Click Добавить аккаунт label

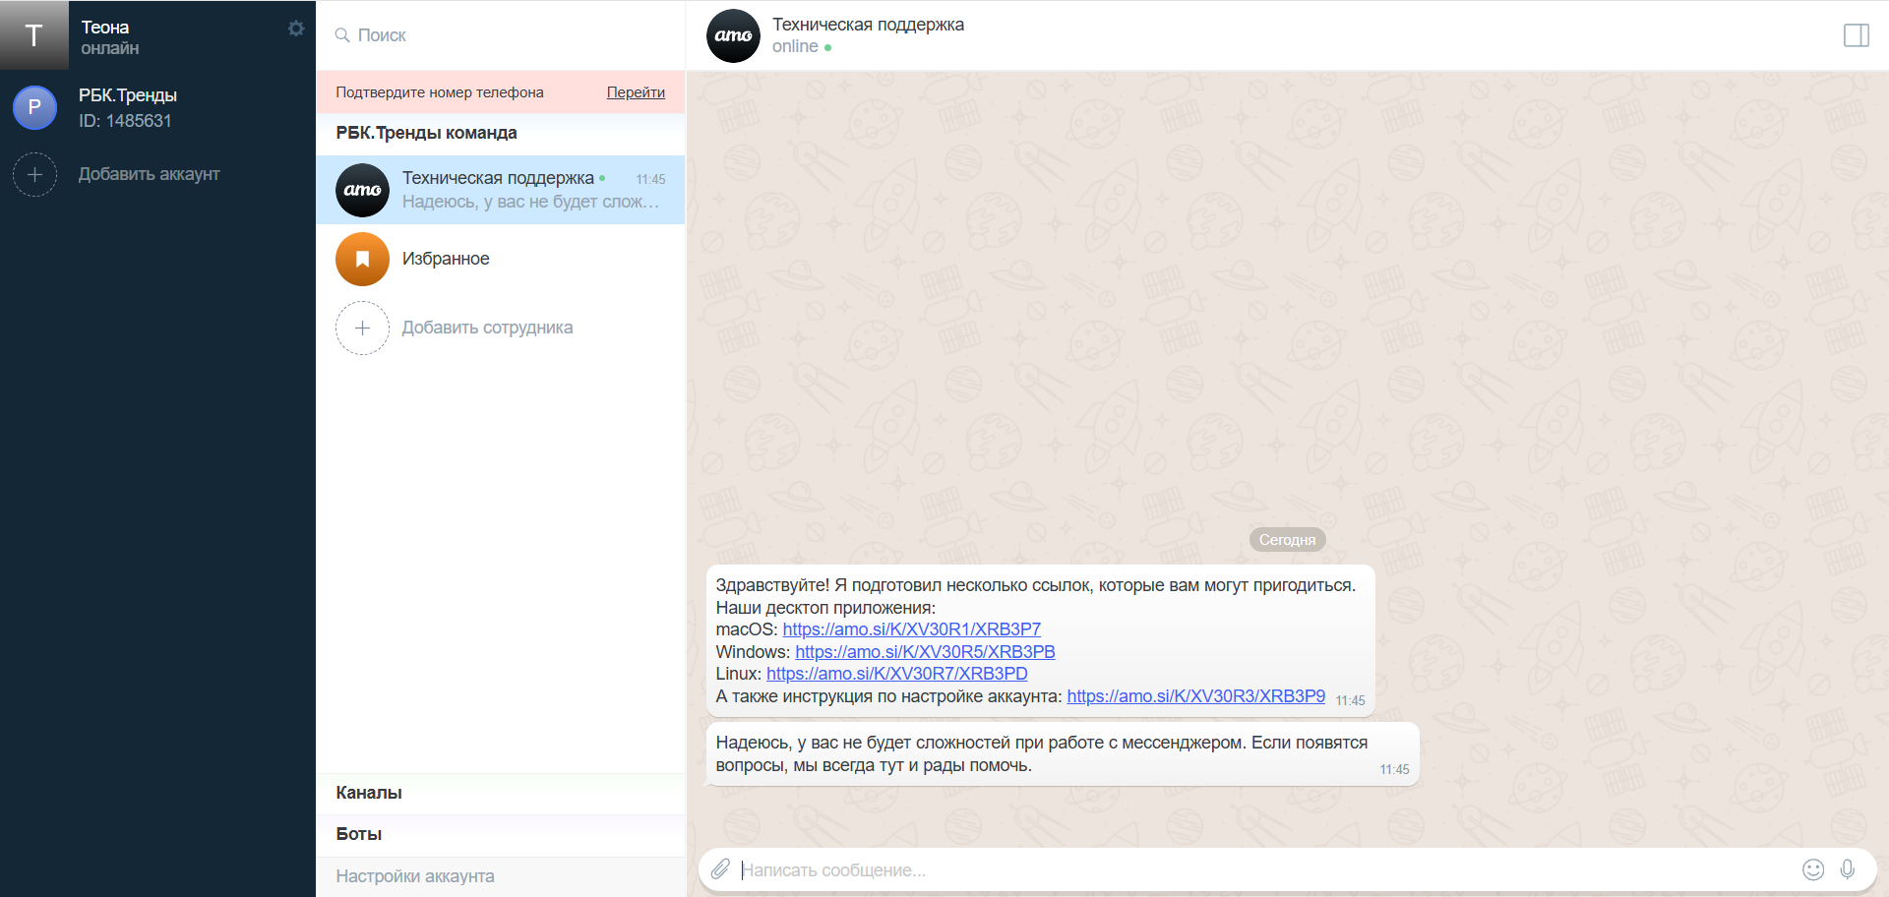click(149, 174)
